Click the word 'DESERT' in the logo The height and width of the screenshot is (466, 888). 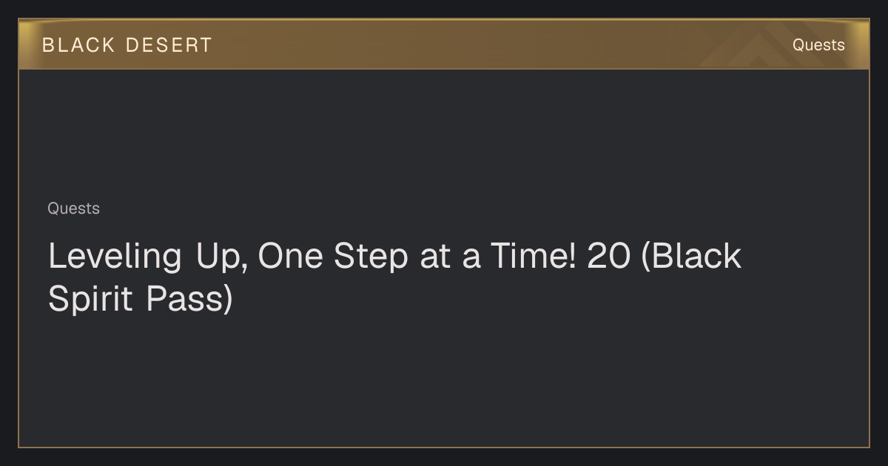(169, 45)
